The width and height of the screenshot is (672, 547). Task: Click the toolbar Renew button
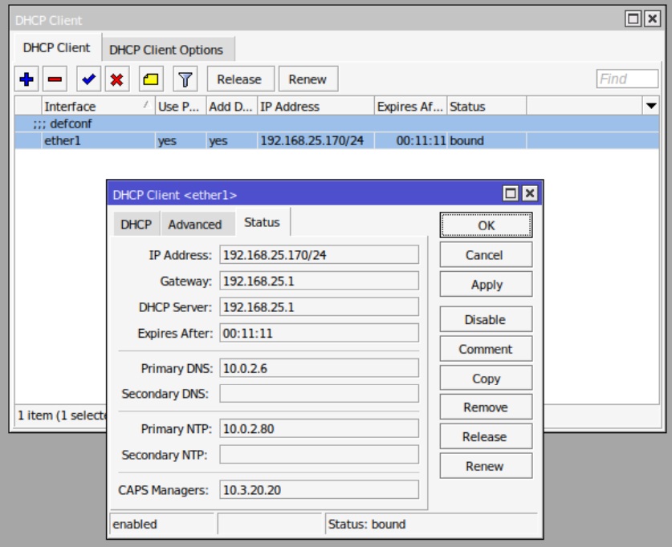point(307,79)
